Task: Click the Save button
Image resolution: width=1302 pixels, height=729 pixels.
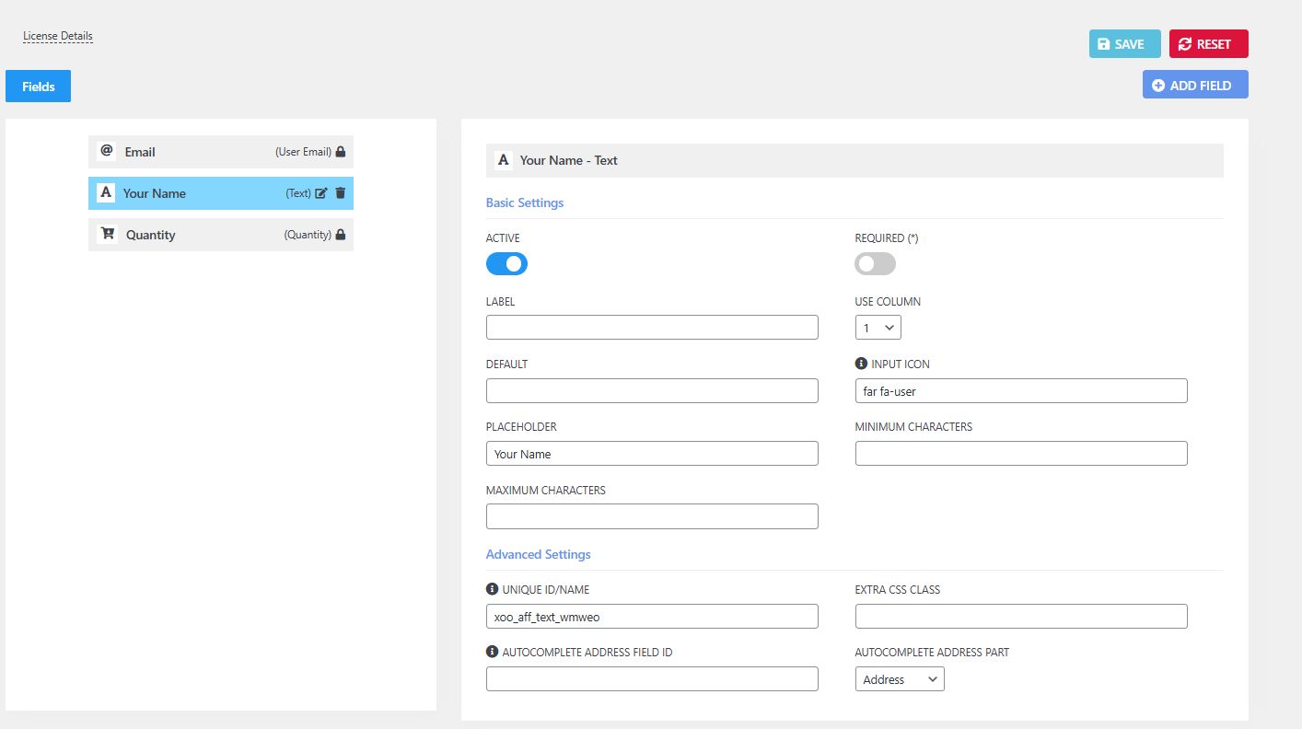Action: pyautogui.click(x=1125, y=43)
